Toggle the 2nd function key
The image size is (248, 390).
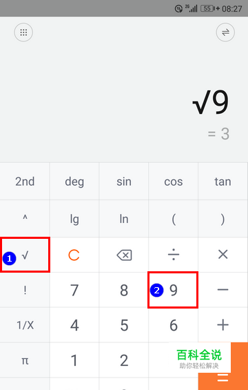(25, 182)
